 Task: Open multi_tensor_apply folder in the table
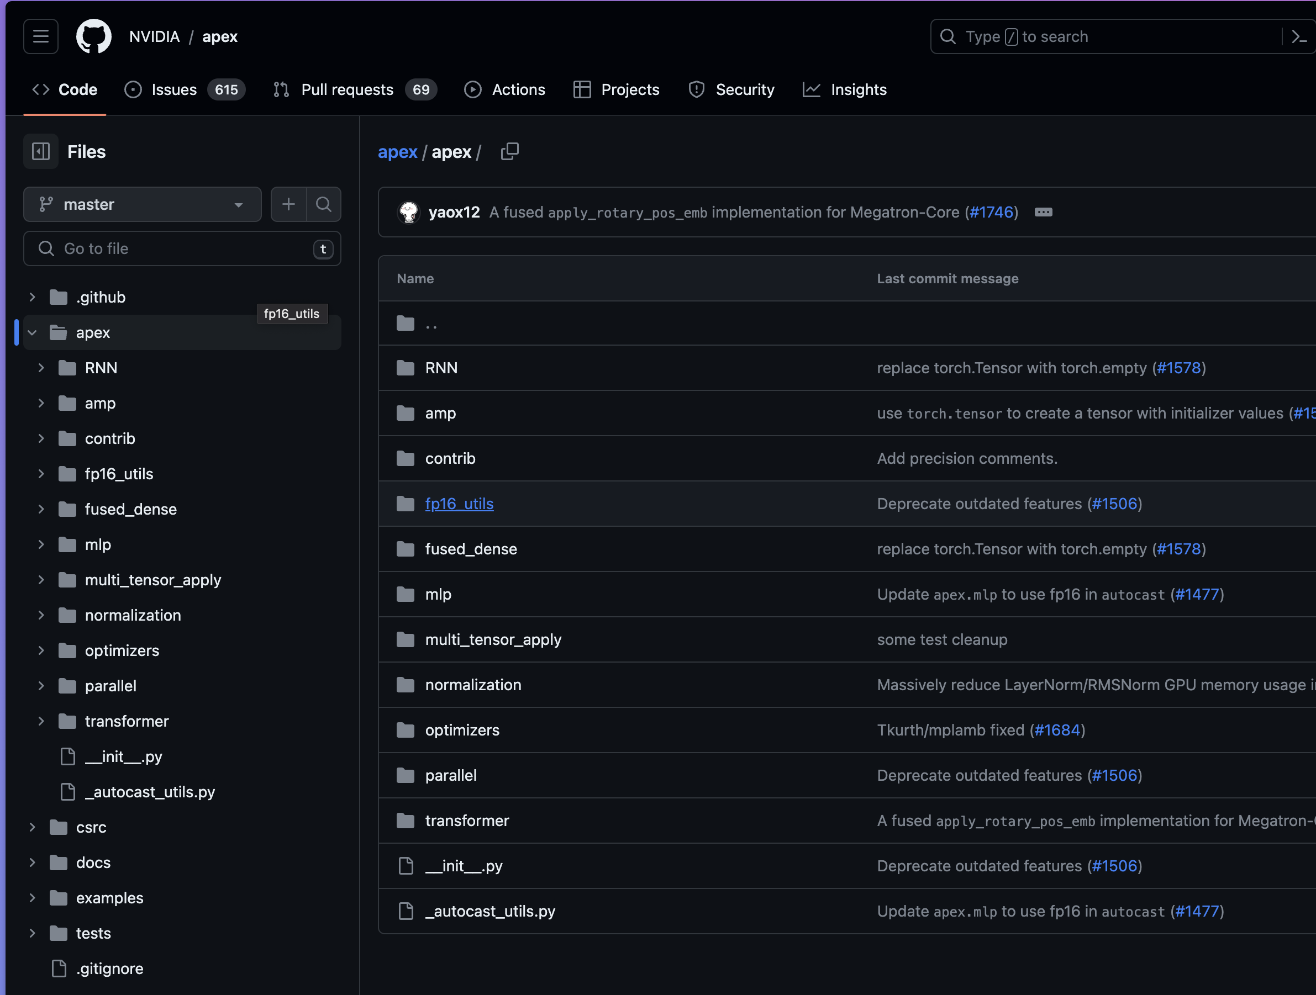point(493,639)
